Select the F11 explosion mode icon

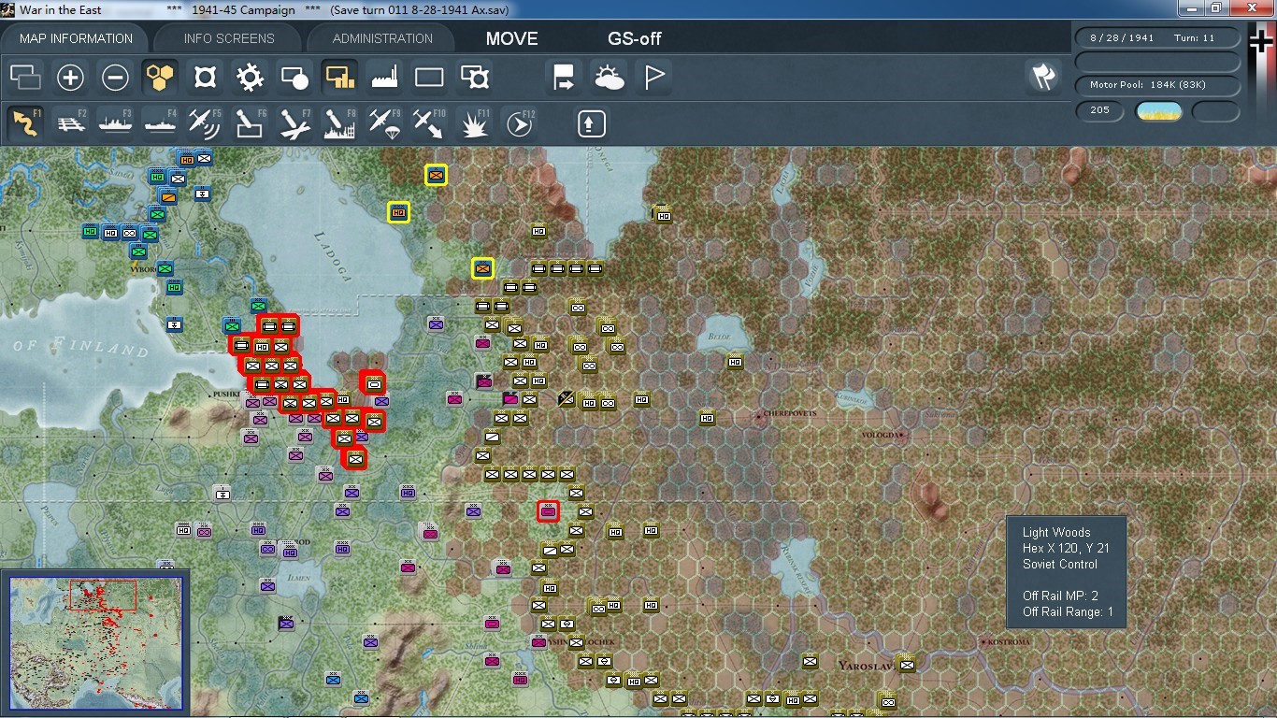[475, 123]
